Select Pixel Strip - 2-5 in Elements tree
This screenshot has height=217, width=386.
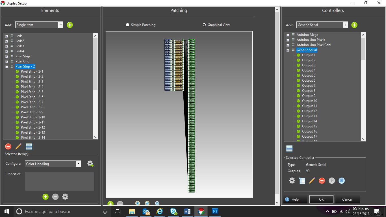[x=32, y=92]
